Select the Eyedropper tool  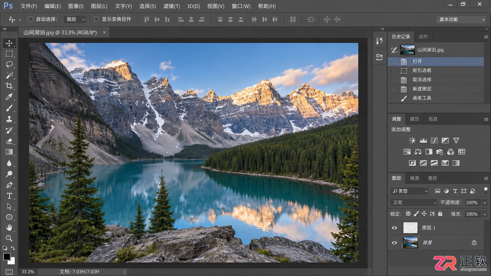(9, 97)
